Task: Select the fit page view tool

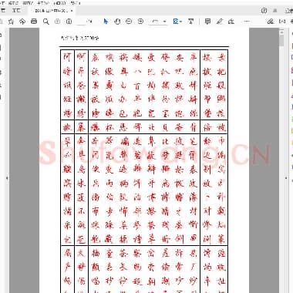Action: (176, 22)
